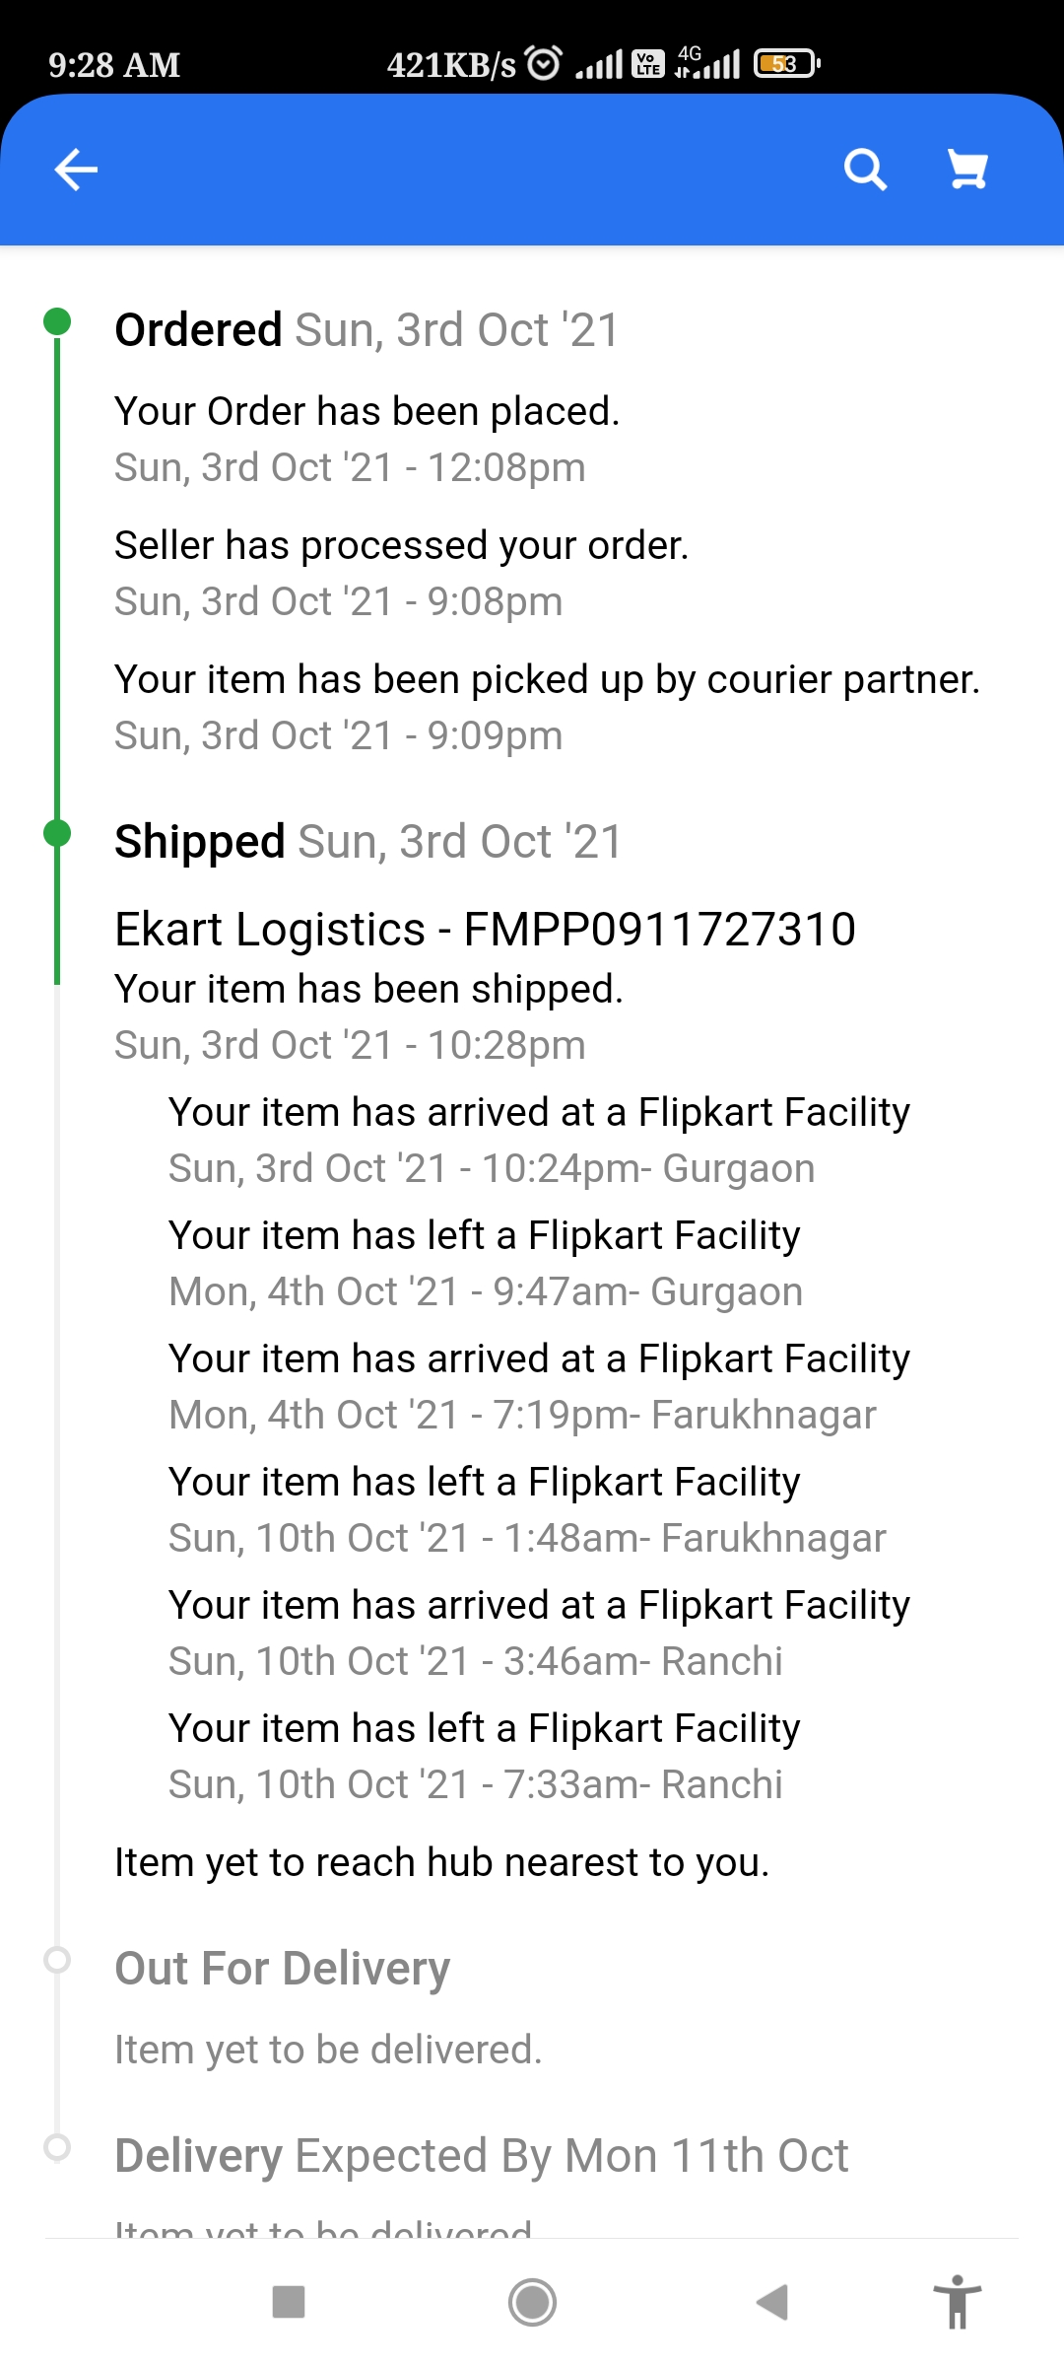Tap the Delivery Expected marker circle
The height and width of the screenshot is (2366, 1064).
click(57, 2146)
